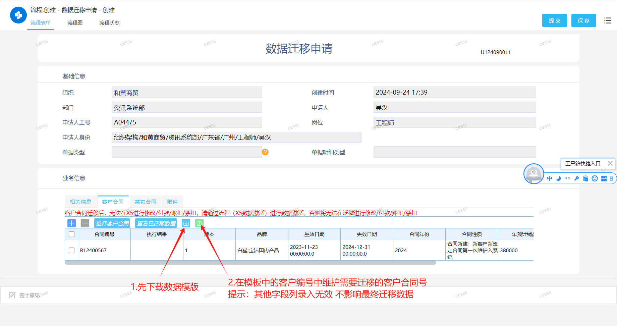Open the wrench settings icon

[576, 178]
